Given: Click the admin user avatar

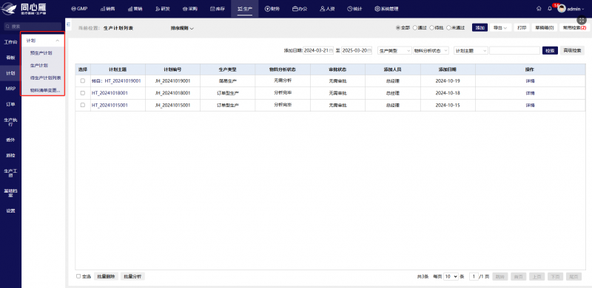Looking at the screenshot, I should point(562,9).
